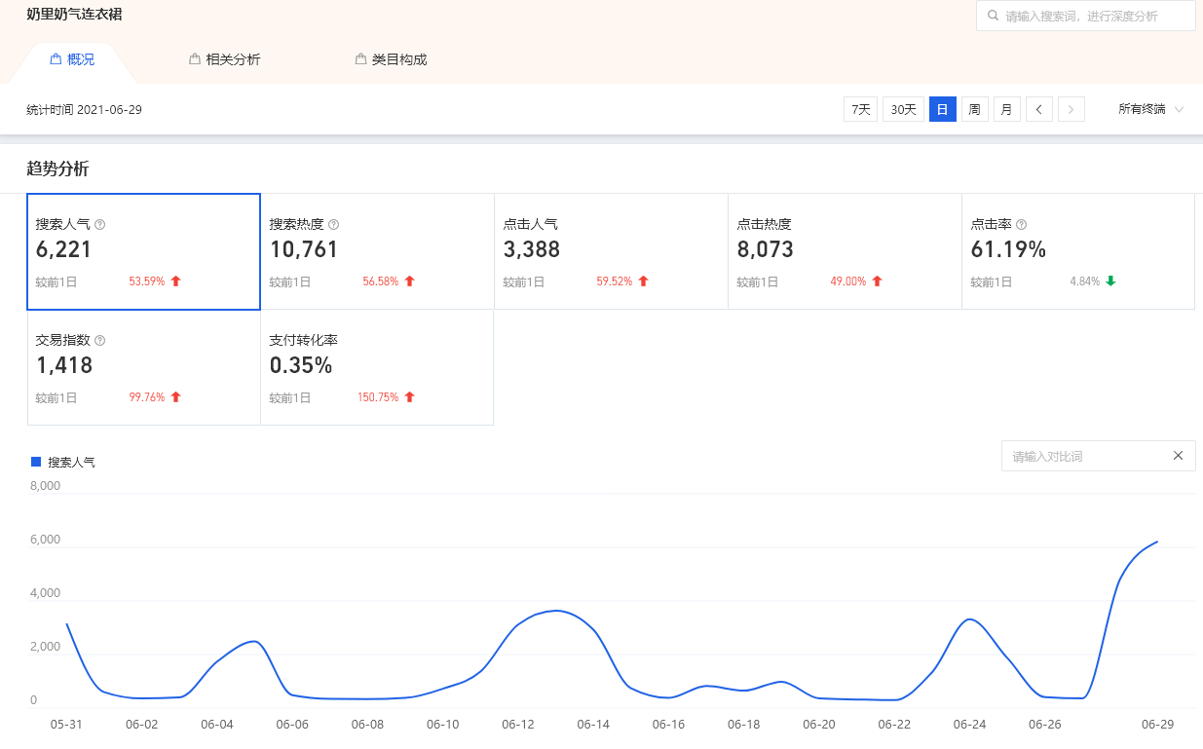
Task: Select the 点击率 metric card
Action: coord(1078,252)
